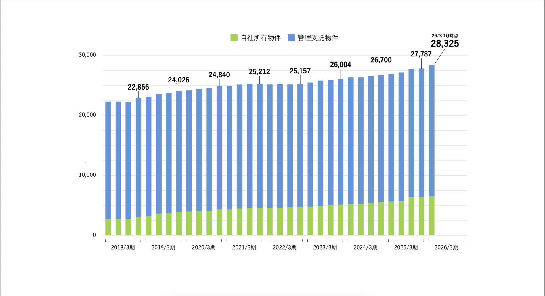Click the green 自社所有物件 legend swatch

[234, 38]
